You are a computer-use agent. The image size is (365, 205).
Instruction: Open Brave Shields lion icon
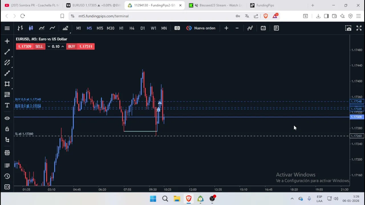[x=265, y=16]
